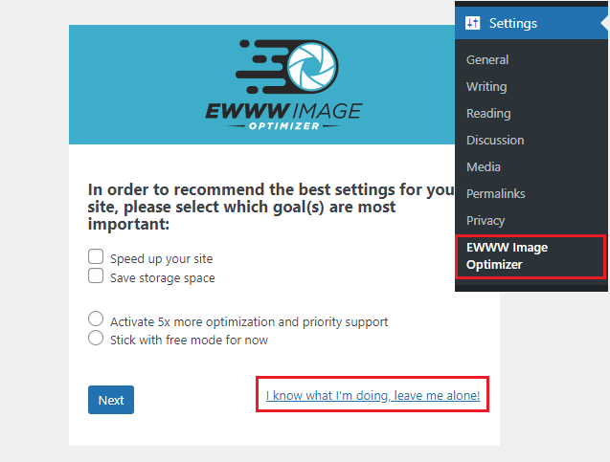Open the Settings menu header label

[x=512, y=24]
